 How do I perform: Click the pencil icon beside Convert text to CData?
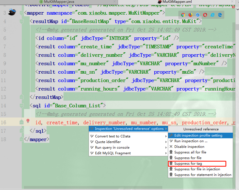(x=92, y=136)
